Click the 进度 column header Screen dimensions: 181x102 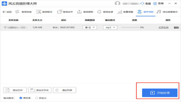(134, 20)
